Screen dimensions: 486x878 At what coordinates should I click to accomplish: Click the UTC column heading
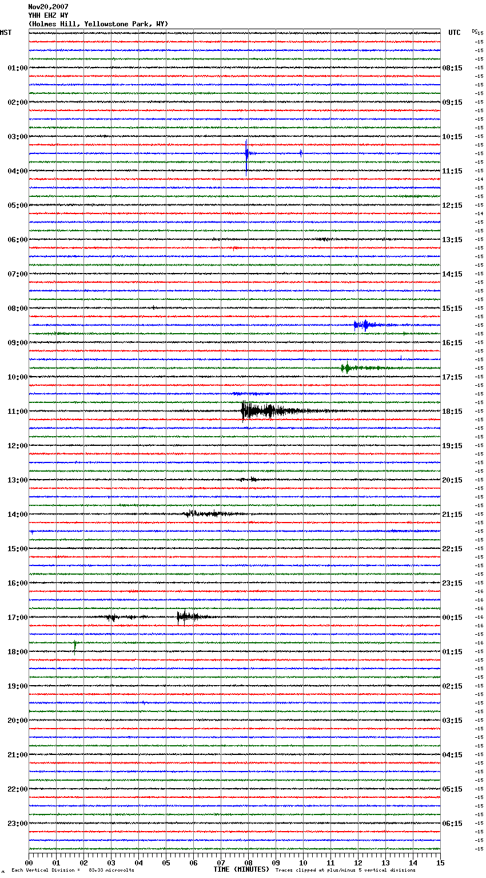tap(454, 33)
